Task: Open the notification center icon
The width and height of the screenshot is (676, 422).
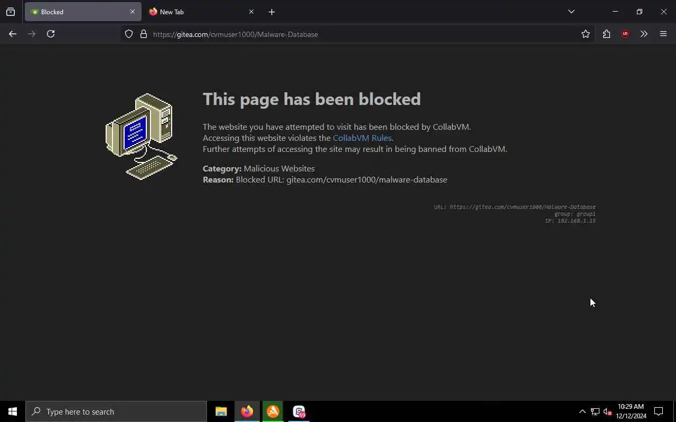Action: [x=659, y=411]
